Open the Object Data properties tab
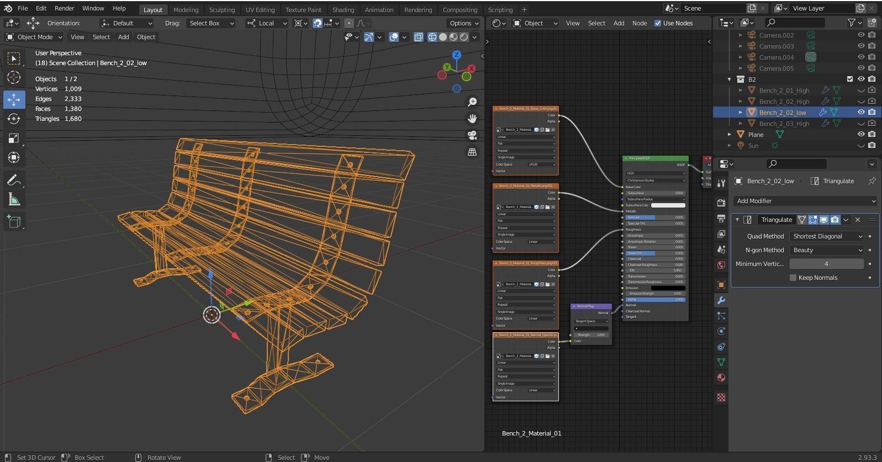882x462 pixels. click(x=721, y=362)
